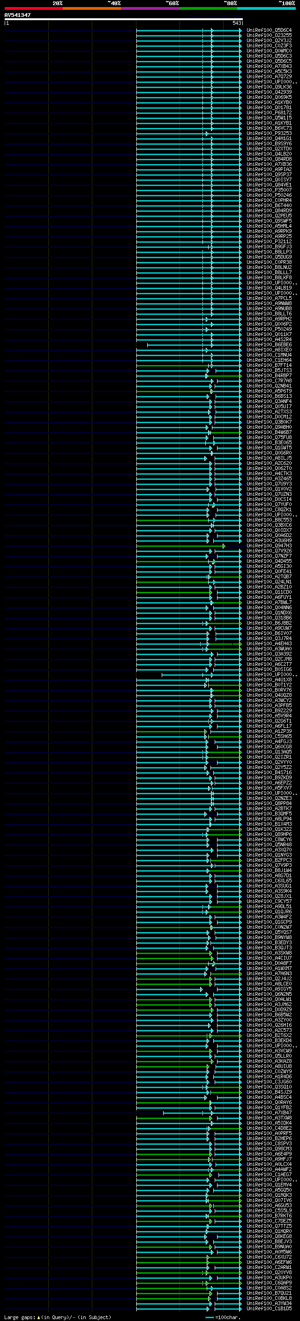300x1321 pixels.
Task: Select hit label UniRef100_Q5W115
Action: click(269, 118)
